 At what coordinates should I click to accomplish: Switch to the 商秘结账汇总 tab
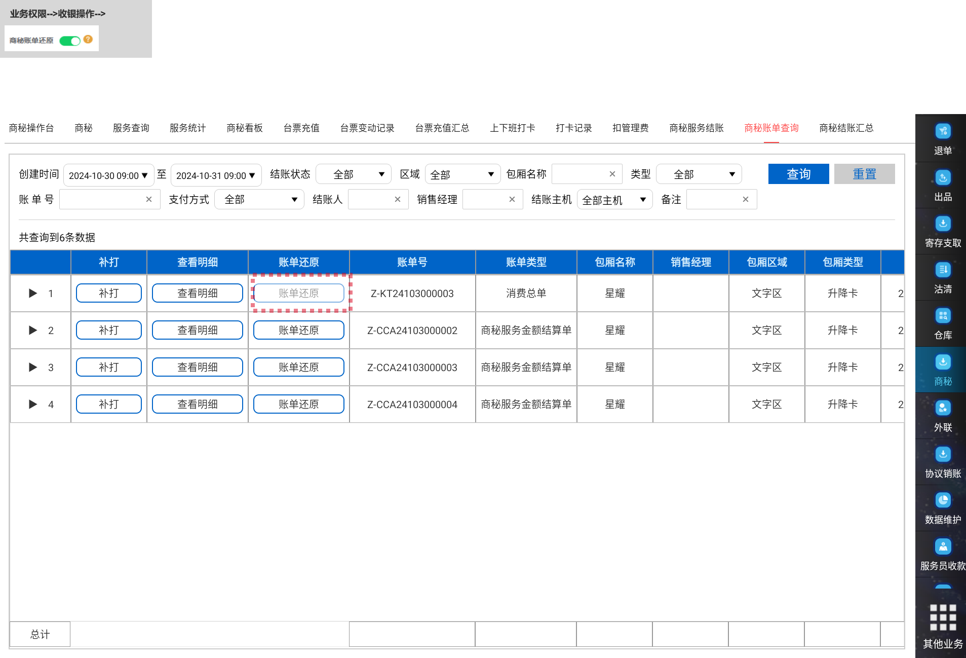click(x=846, y=128)
